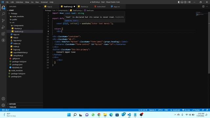This screenshot has width=210, height=118.
Task: Expand the node_modules folder under firstapp
Action: 25,16
